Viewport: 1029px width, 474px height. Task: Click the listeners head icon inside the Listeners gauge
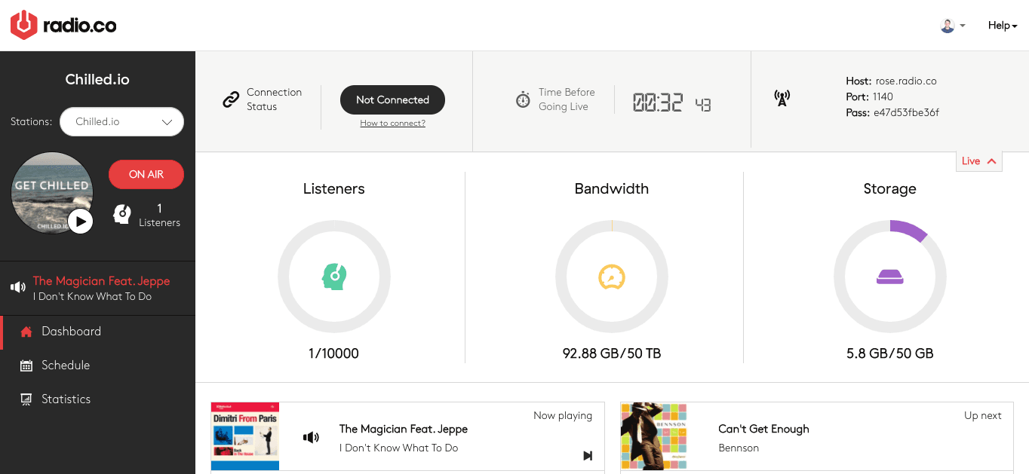click(x=334, y=277)
